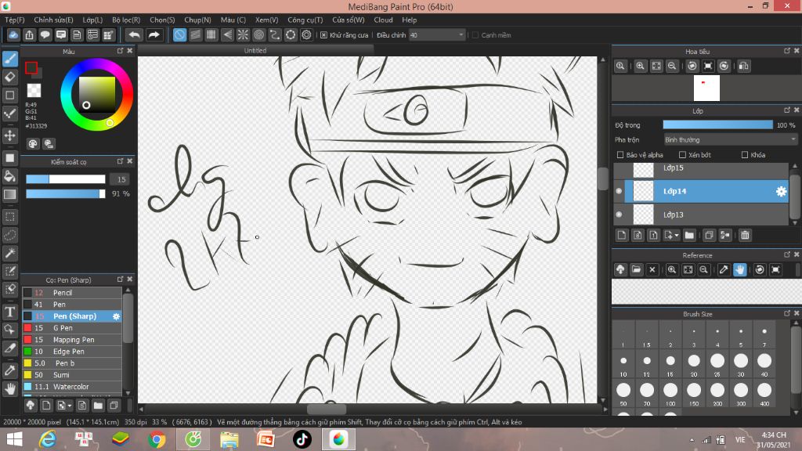The height and width of the screenshot is (451, 802).
Task: Open Lớp14 layer settings gear
Action: click(781, 191)
